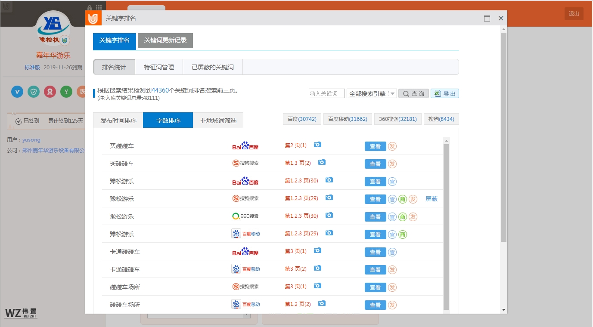Screen dimensions: 593x327
Task: Filter results by 360搜索(32181)
Action: (x=397, y=119)
